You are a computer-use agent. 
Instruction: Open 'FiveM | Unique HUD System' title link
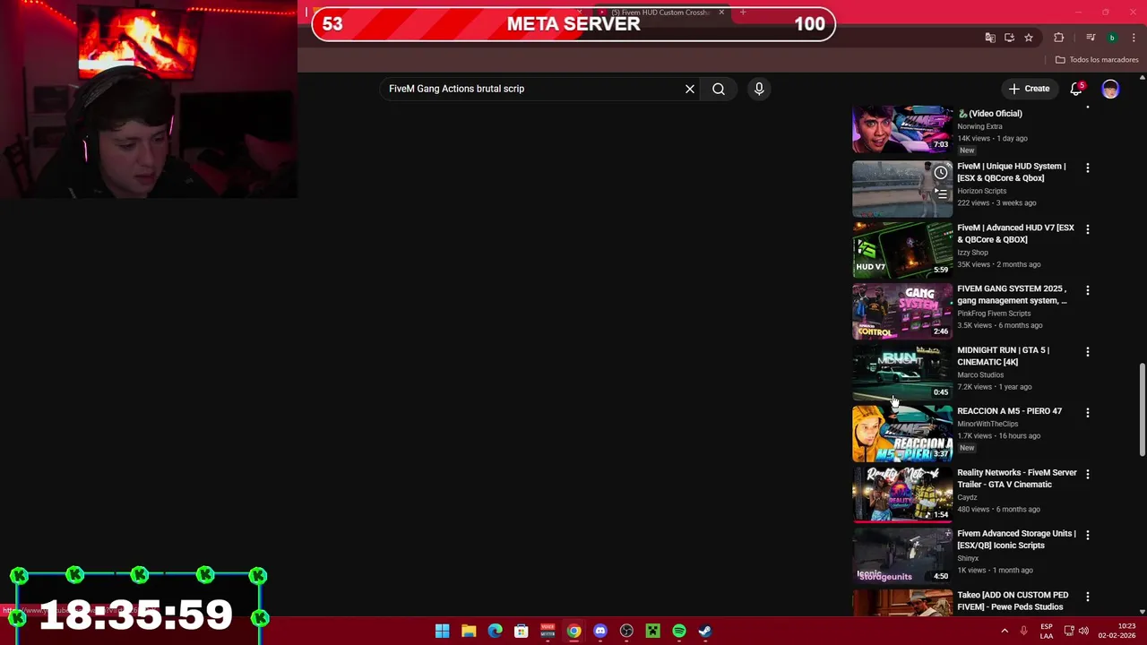coord(1011,172)
